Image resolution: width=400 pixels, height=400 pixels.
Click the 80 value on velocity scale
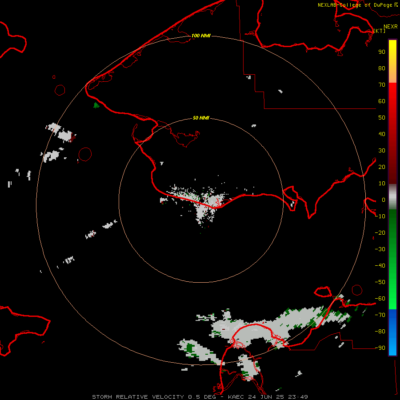coord(382,68)
